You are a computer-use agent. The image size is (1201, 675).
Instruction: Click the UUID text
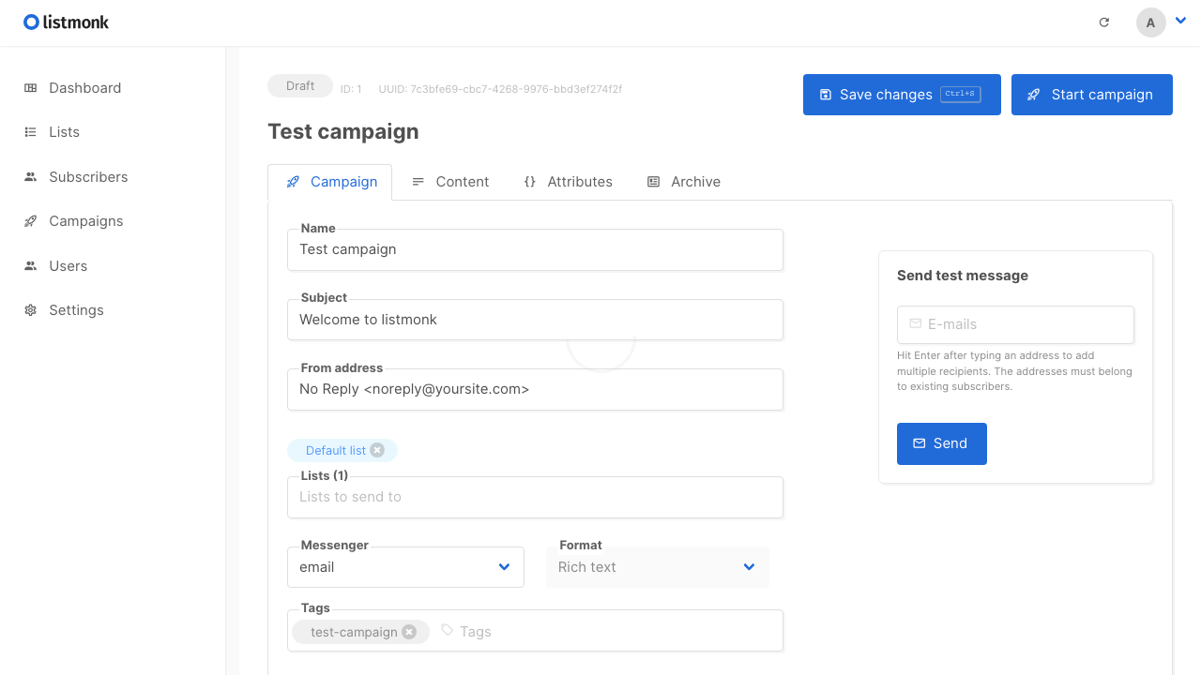point(500,89)
